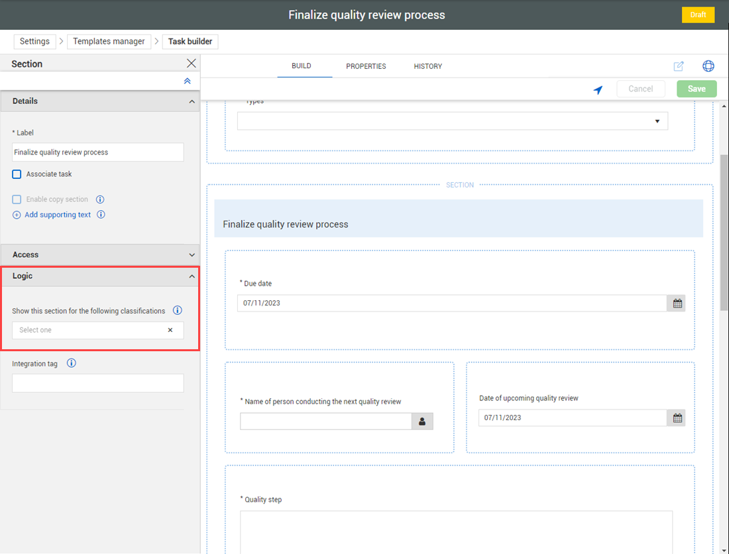Viewport: 729px width, 554px height.
Task: Switch to the HISTORY tab
Action: pyautogui.click(x=428, y=66)
